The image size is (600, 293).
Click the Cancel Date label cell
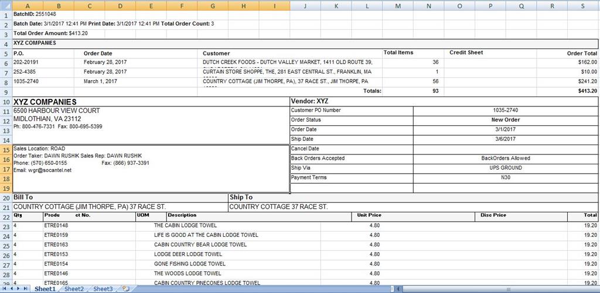352,149
